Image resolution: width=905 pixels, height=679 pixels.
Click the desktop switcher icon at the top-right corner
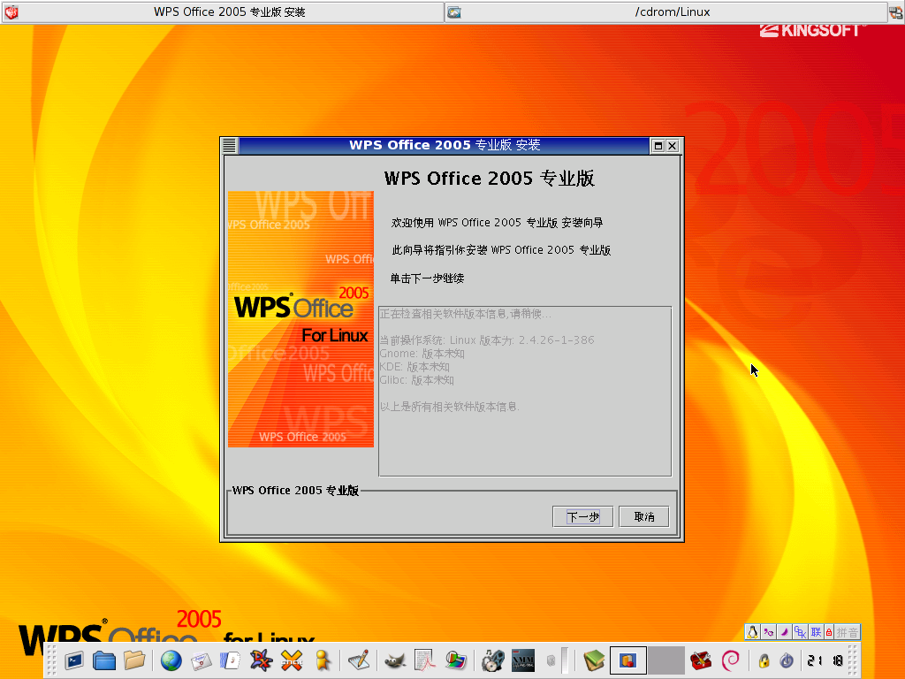pos(896,11)
